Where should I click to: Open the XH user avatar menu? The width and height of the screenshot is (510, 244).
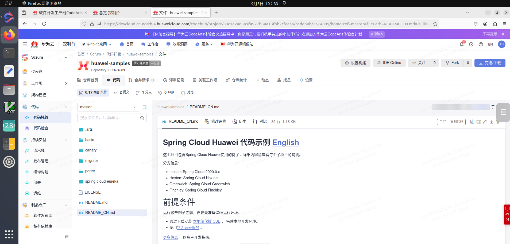[502, 44]
